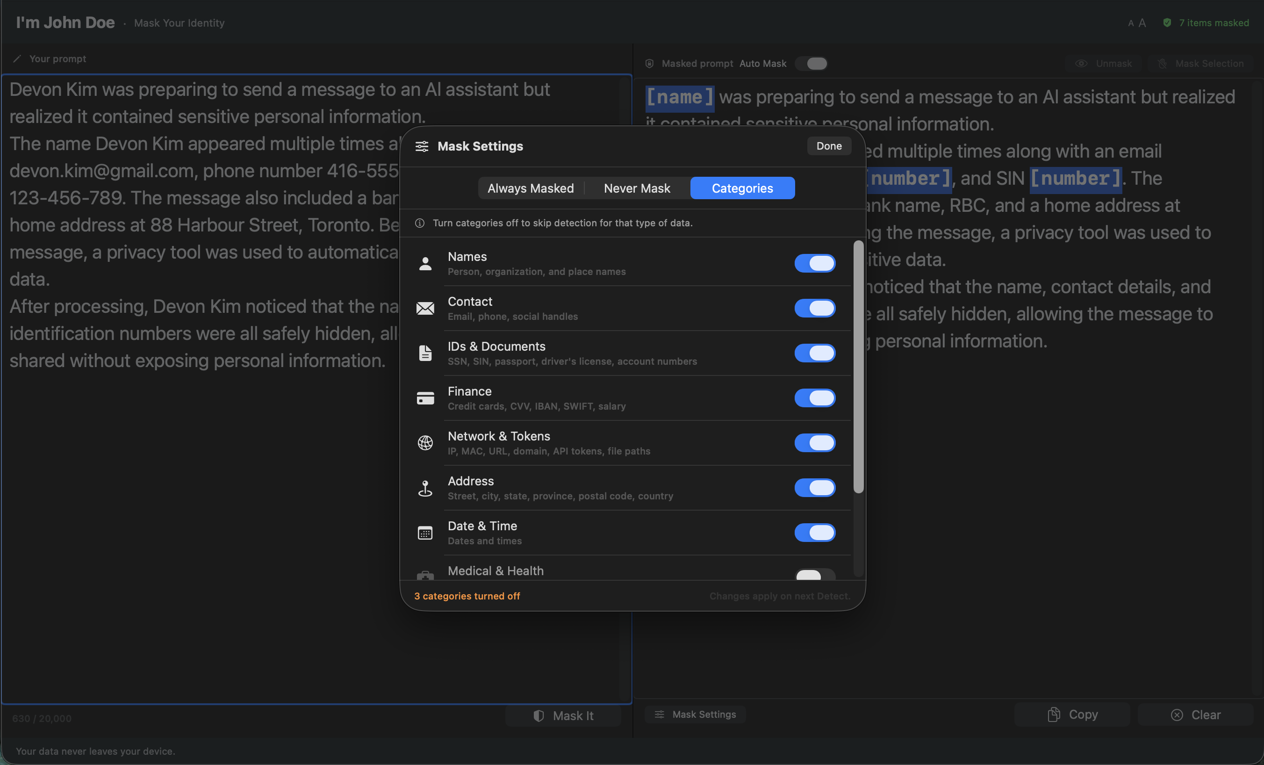
Task: Click the '630 / 20,000' character counter
Action: click(x=42, y=718)
